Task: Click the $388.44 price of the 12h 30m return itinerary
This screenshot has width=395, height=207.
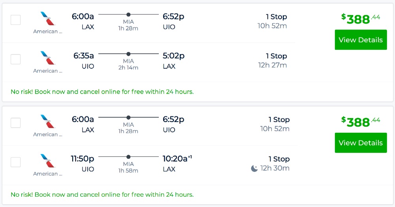Action: click(360, 122)
